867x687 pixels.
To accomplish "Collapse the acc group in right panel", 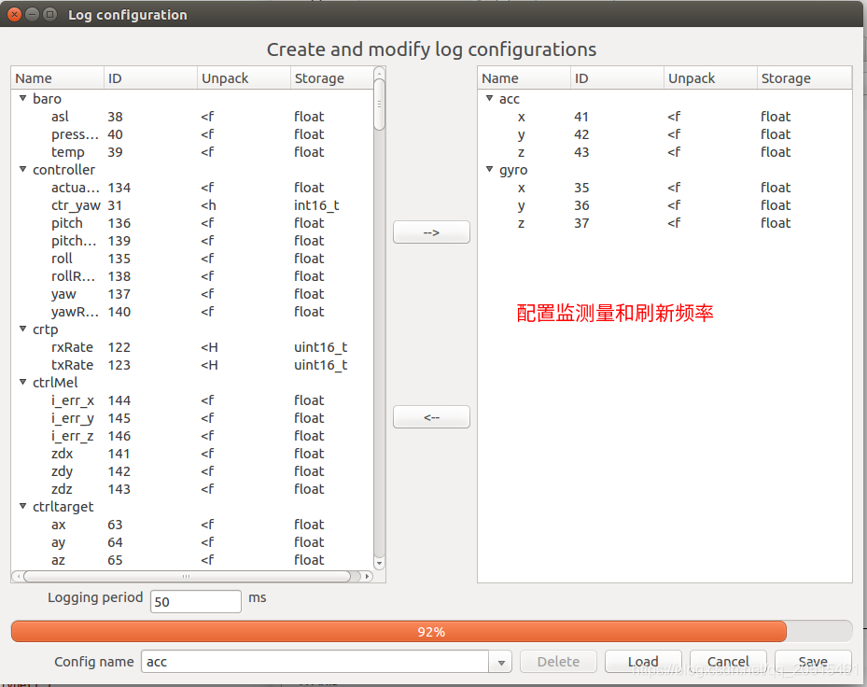I will coord(489,98).
